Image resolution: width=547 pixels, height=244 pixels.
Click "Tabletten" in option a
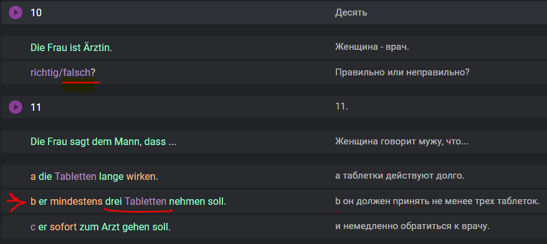click(x=75, y=176)
